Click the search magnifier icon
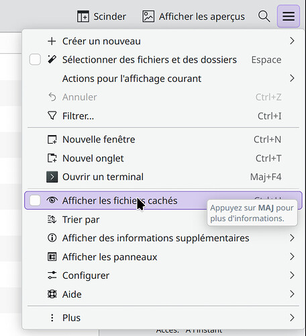The height and width of the screenshot is (336, 306). 264,16
